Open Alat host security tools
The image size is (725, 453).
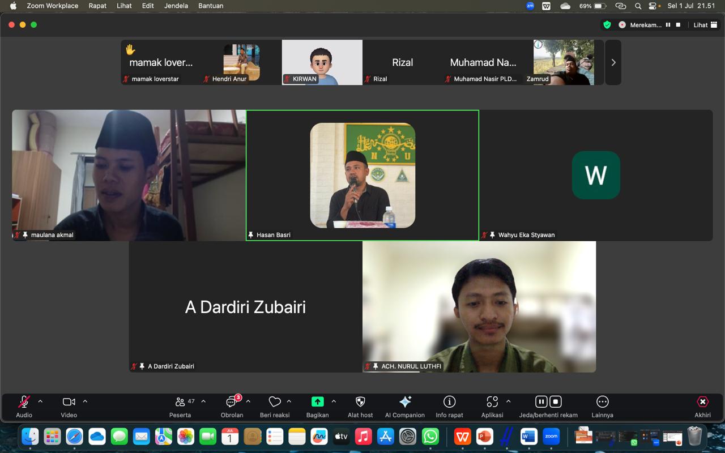[360, 407]
